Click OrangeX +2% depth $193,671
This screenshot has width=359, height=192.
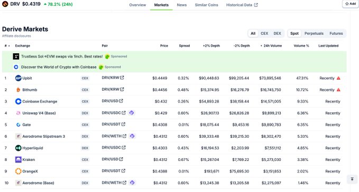coord(211,171)
